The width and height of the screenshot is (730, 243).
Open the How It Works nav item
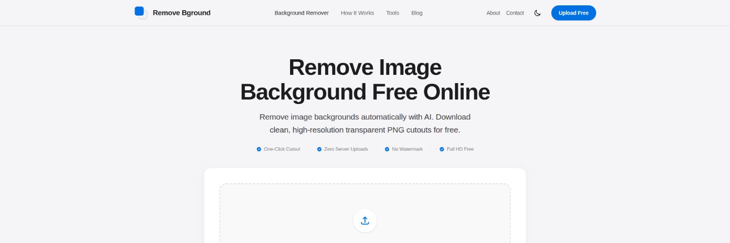tap(357, 13)
